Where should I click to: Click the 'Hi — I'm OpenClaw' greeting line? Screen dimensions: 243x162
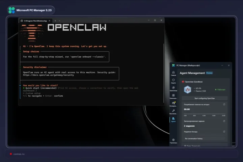(x=65, y=46)
